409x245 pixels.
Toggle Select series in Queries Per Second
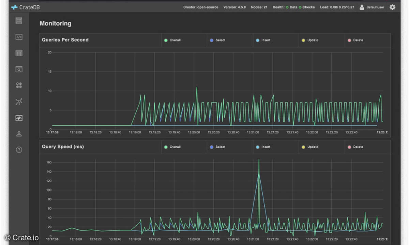218,40
